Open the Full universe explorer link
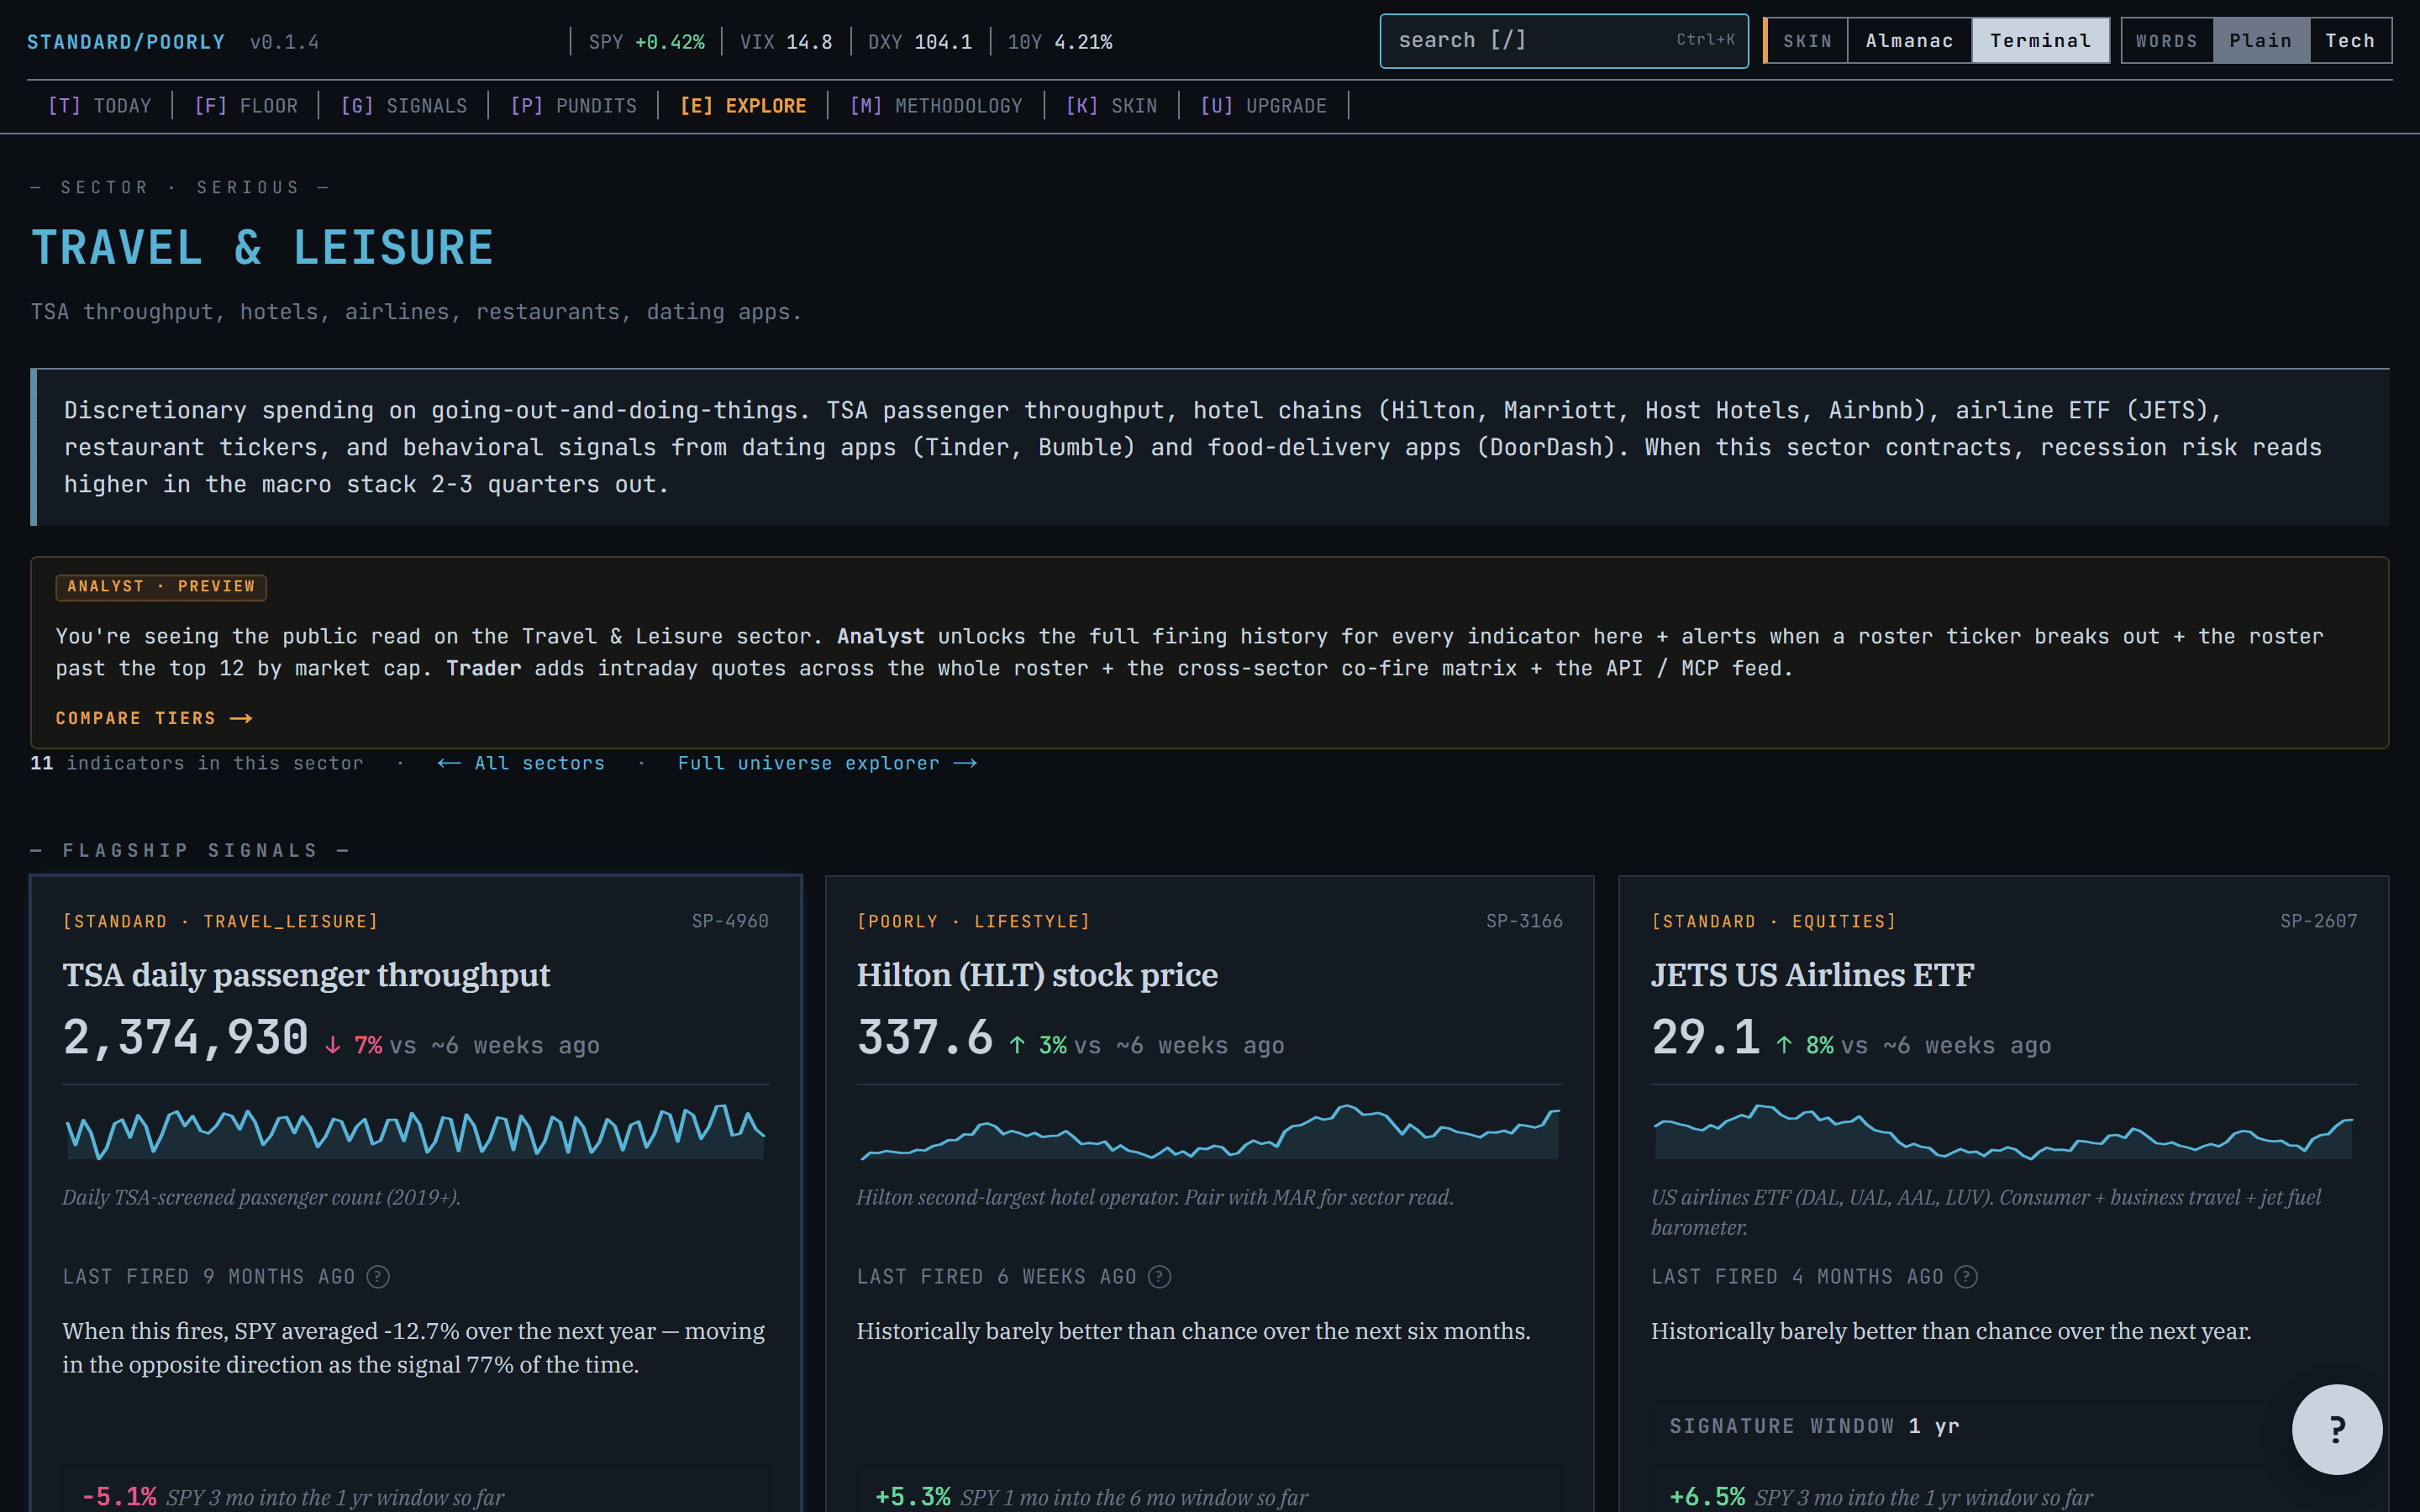2420x1512 pixels. pos(827,764)
